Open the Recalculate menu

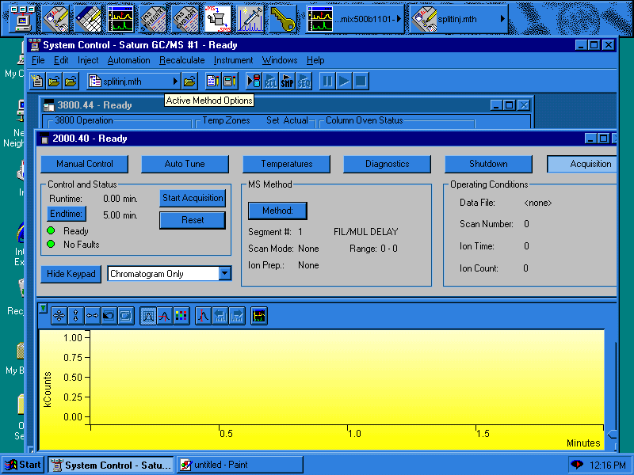[x=182, y=61]
